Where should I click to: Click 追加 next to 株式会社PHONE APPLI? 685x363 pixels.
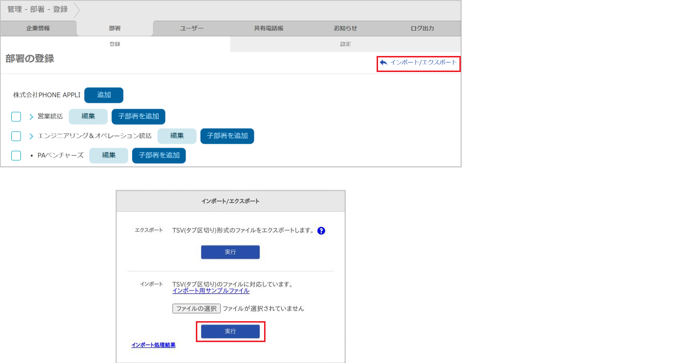(x=104, y=95)
